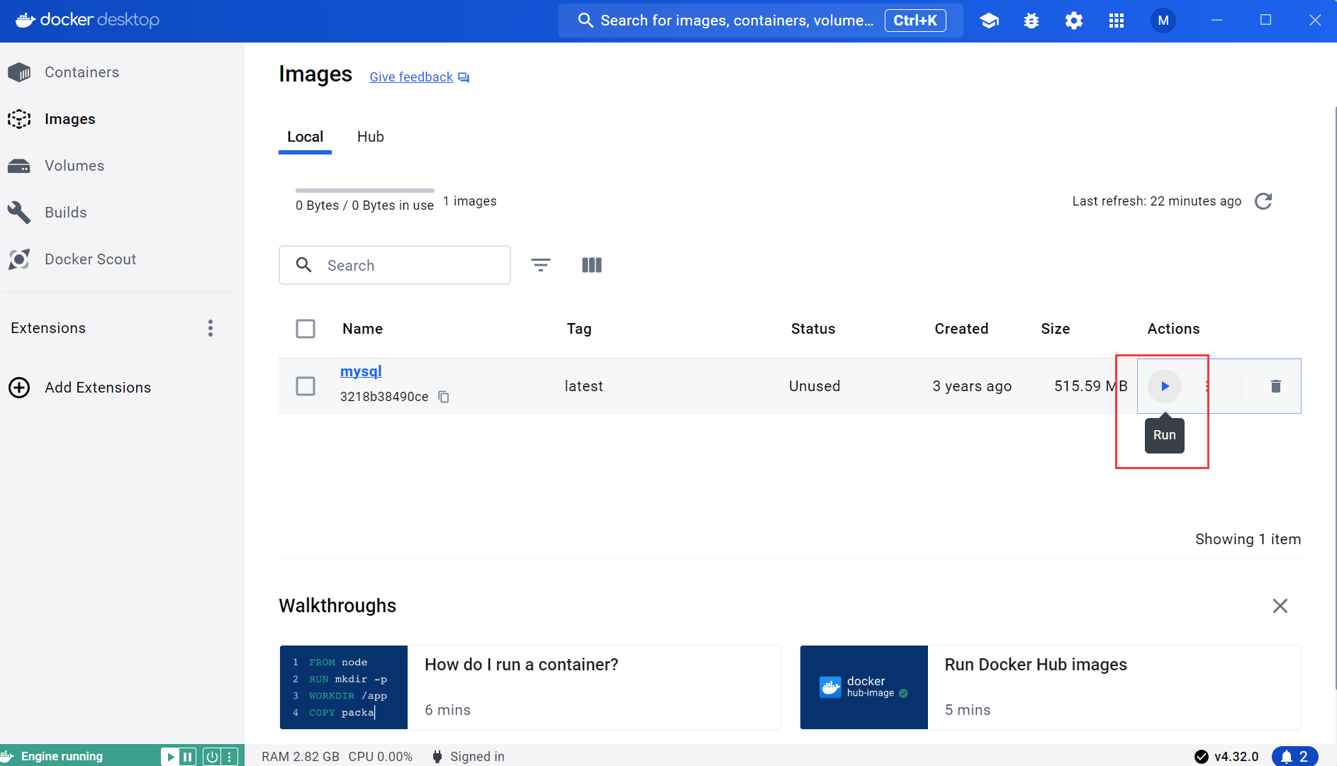
Task: Click the engine power quit button
Action: pos(212,757)
